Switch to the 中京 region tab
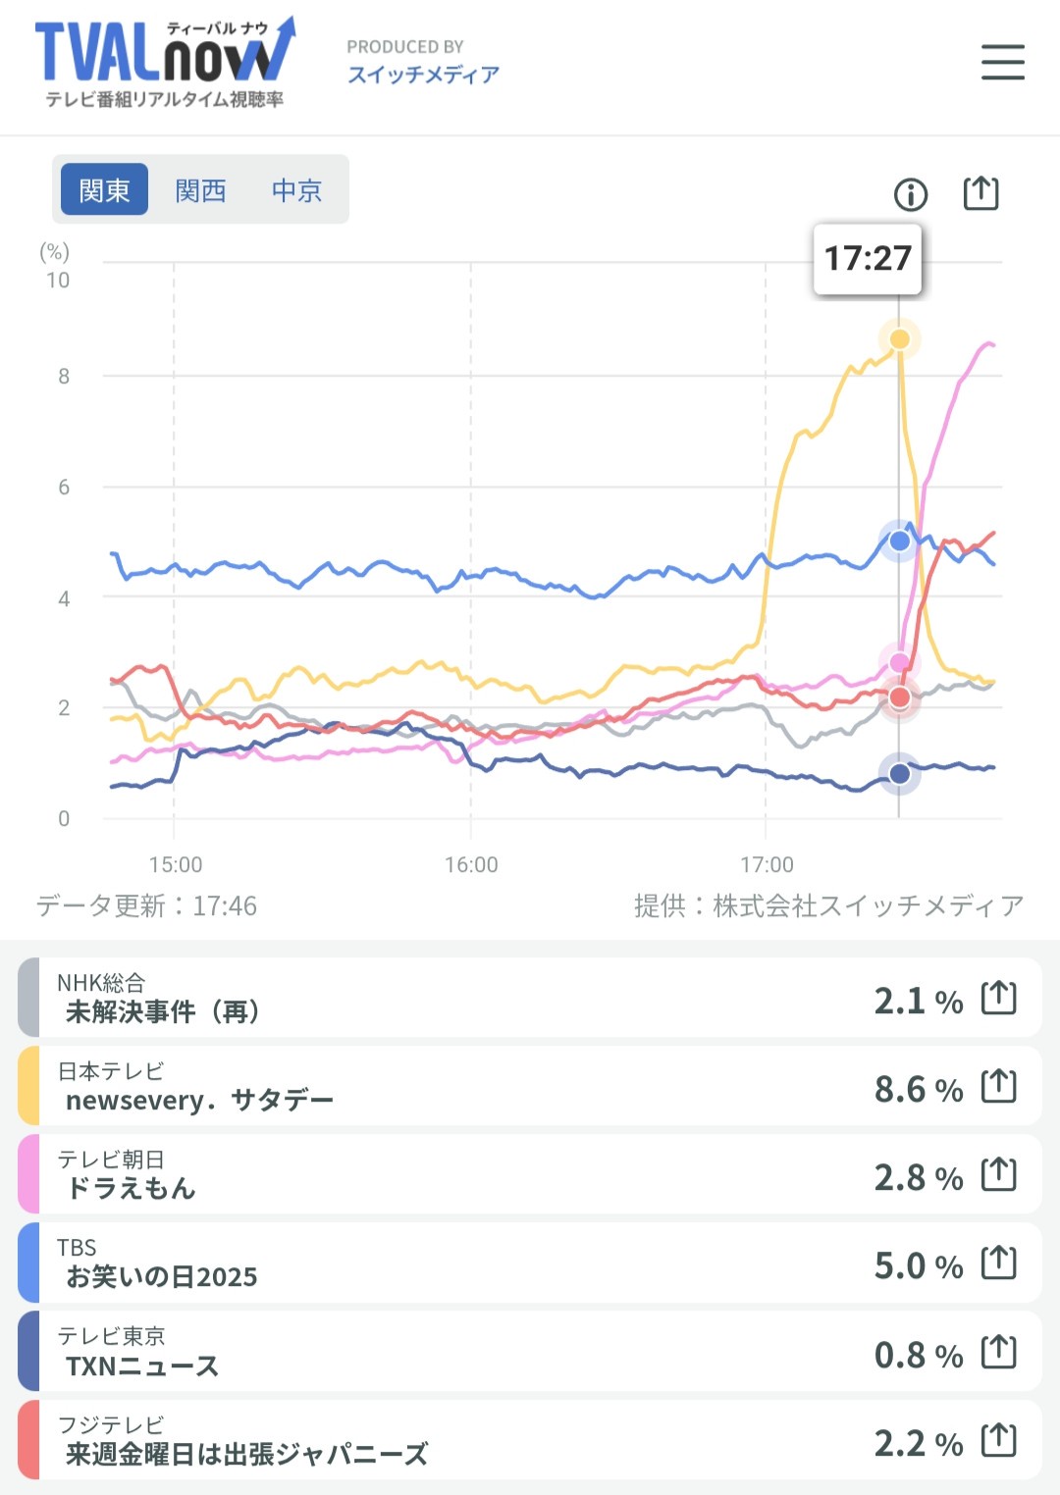Viewport: 1060px width, 1495px height. click(296, 189)
